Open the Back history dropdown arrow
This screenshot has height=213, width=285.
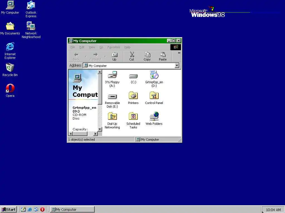pos(86,56)
